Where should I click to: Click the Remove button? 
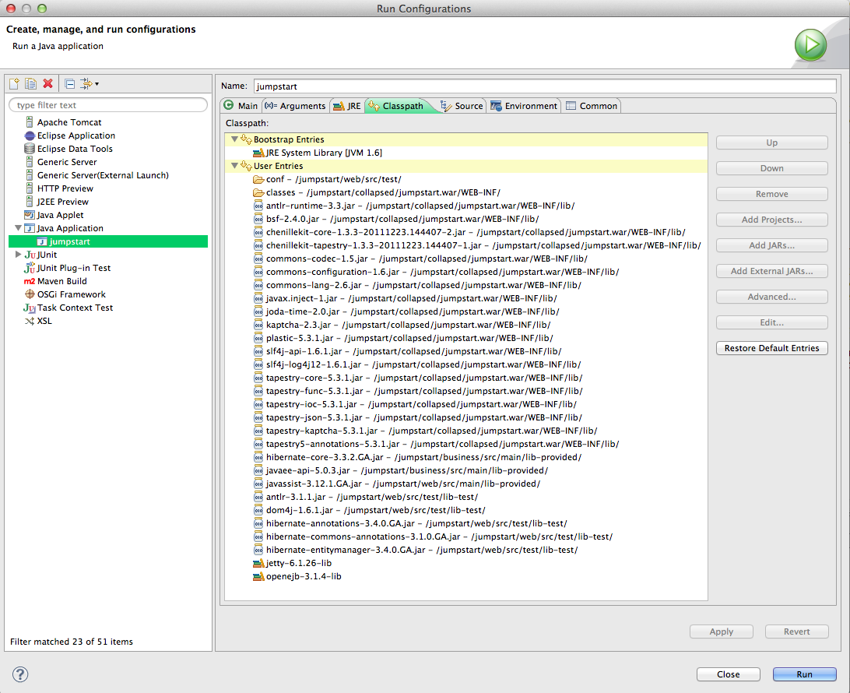click(771, 194)
